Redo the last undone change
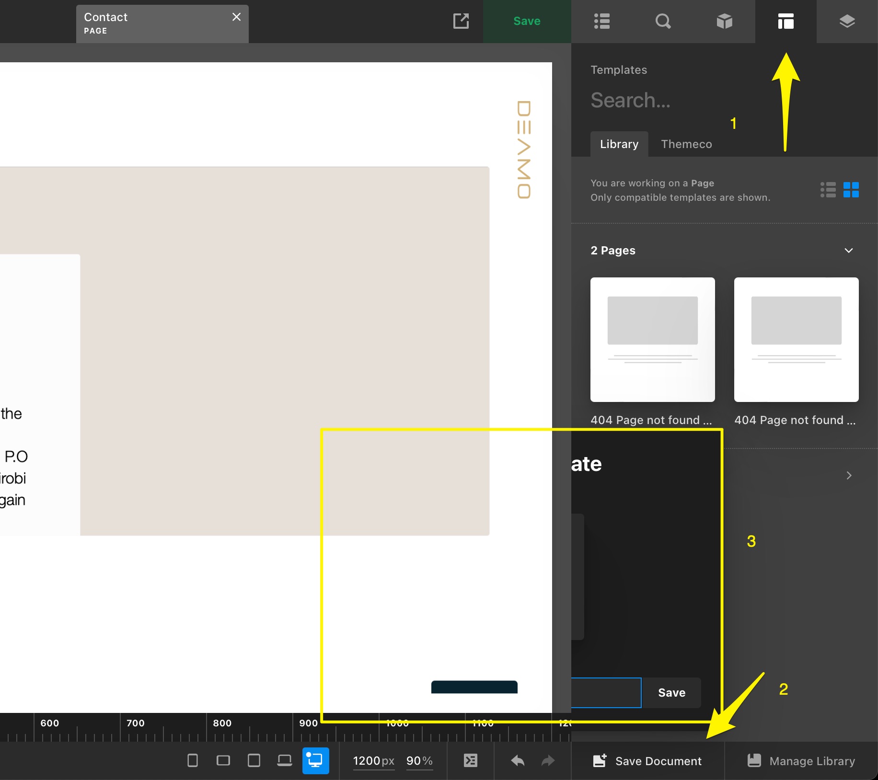Image resolution: width=878 pixels, height=780 pixels. (x=548, y=760)
